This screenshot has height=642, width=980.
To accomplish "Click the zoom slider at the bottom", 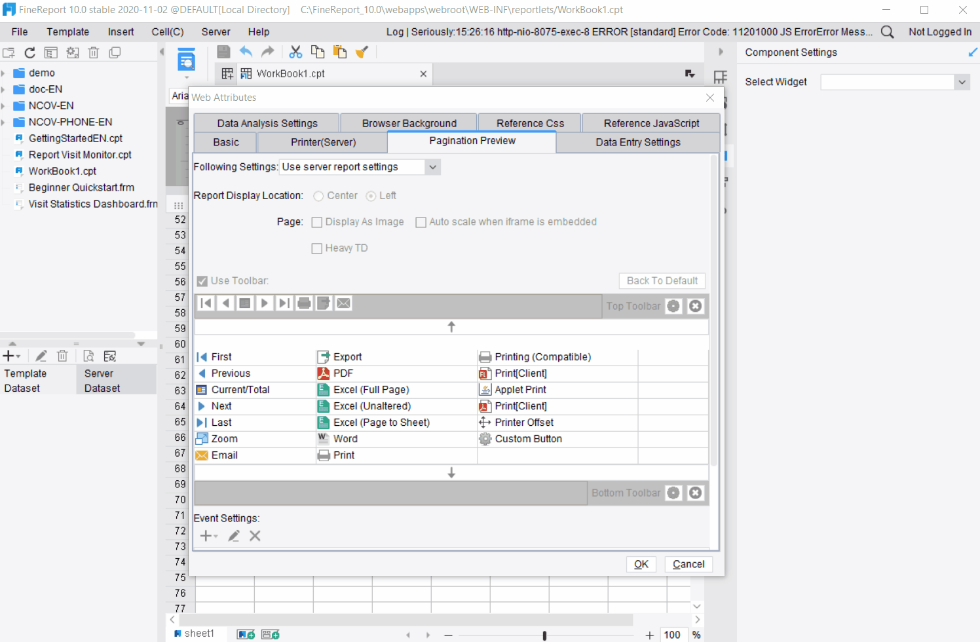I will (x=544, y=634).
